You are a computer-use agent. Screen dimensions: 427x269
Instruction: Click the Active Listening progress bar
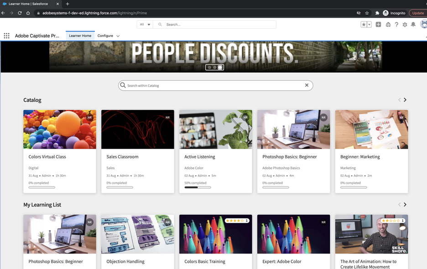(x=198, y=187)
